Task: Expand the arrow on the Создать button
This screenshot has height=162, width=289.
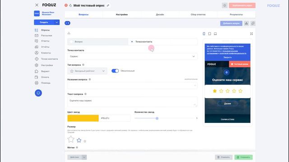Action: pyautogui.click(x=57, y=22)
